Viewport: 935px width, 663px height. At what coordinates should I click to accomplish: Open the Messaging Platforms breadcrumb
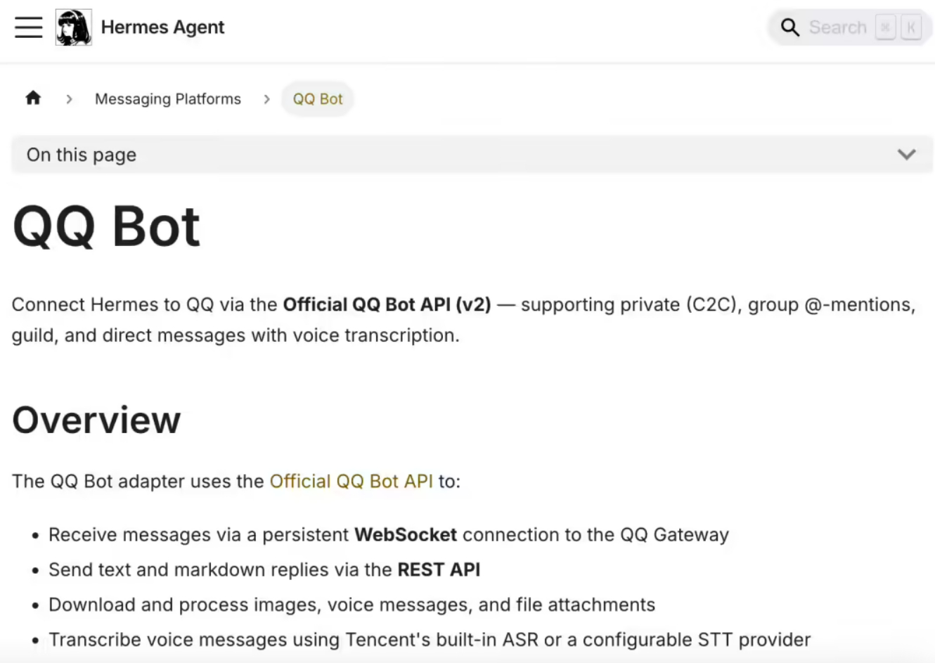click(168, 99)
